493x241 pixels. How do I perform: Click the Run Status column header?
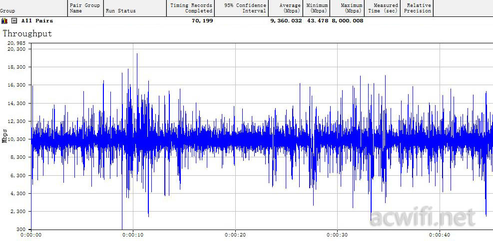pyautogui.click(x=135, y=8)
